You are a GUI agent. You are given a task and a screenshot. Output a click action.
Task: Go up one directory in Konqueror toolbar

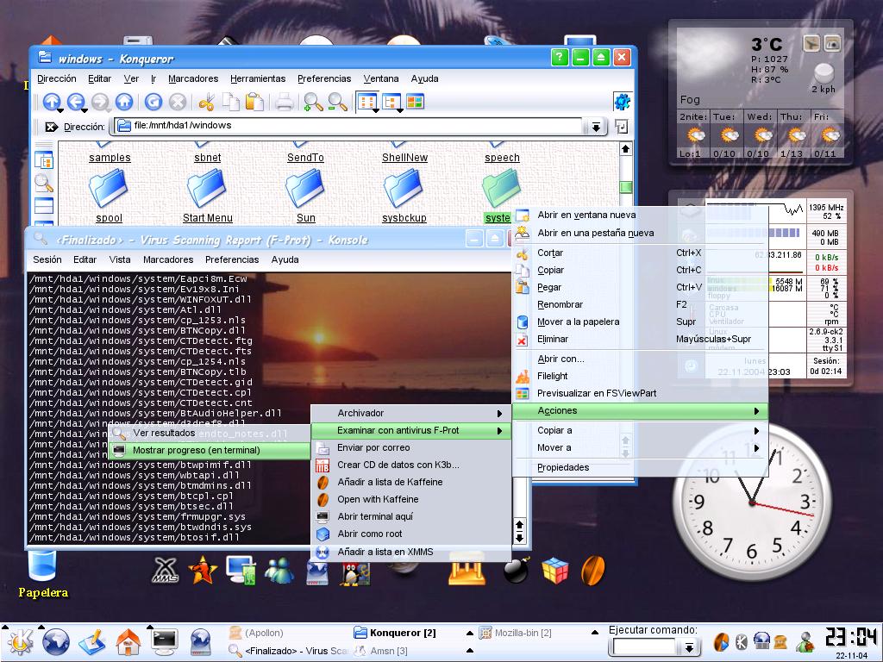[52, 102]
